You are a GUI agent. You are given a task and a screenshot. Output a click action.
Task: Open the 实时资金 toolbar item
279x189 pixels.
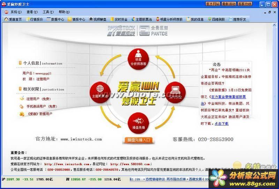pyautogui.click(x=119, y=19)
